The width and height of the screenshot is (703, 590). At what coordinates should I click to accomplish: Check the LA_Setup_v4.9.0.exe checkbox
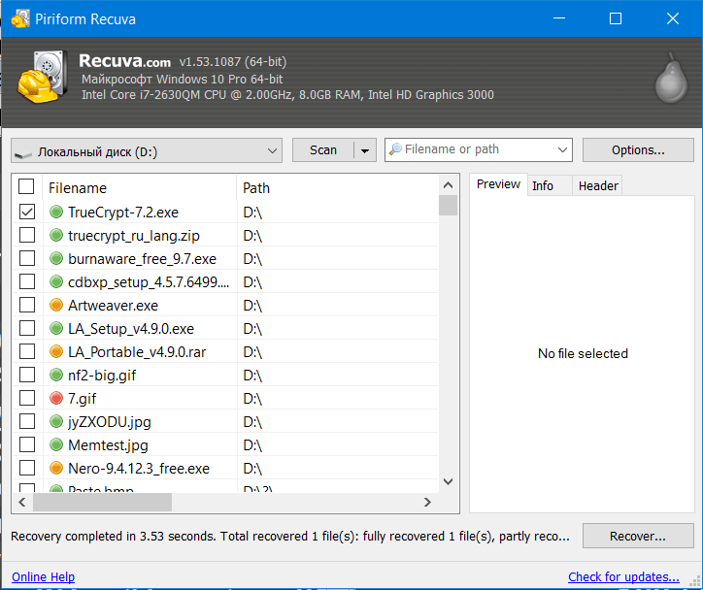(27, 328)
